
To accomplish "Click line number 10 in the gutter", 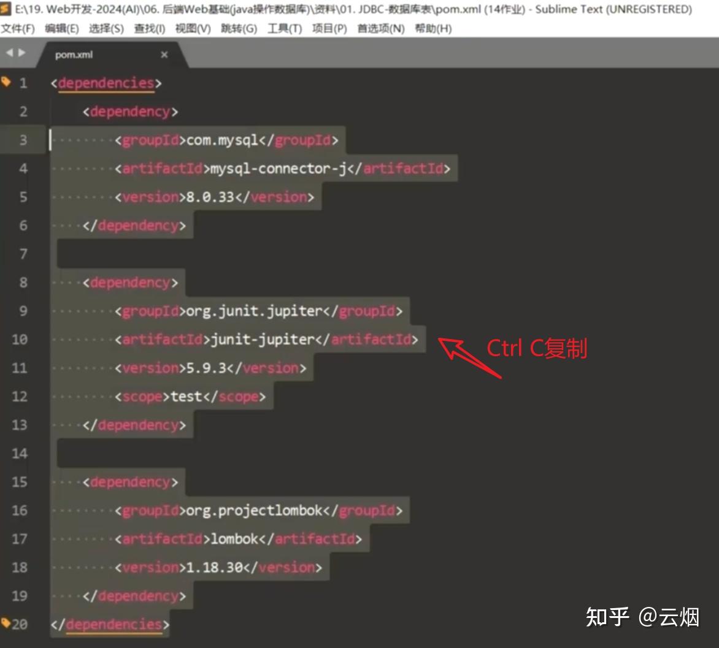I will pos(20,339).
